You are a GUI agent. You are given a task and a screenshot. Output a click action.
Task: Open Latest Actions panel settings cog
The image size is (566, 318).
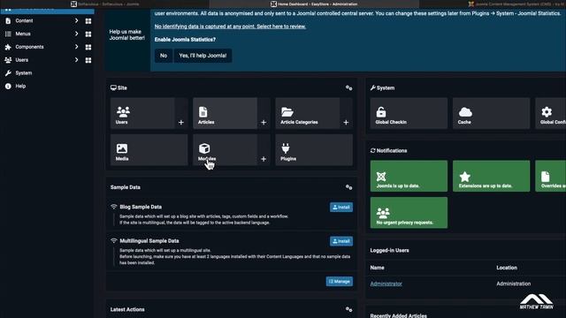pyautogui.click(x=348, y=309)
